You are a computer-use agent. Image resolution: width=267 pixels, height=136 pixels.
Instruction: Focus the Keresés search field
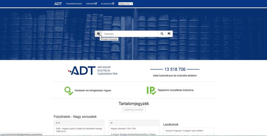click(130, 34)
